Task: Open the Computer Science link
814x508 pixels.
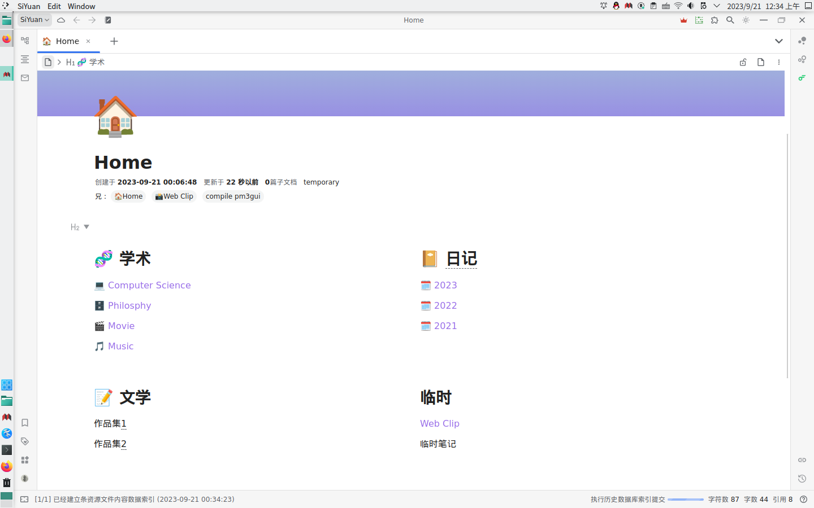Action: click(x=149, y=285)
